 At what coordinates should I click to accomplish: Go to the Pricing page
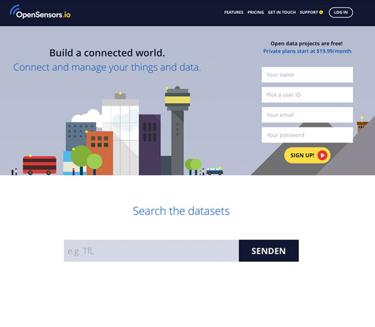pos(256,13)
